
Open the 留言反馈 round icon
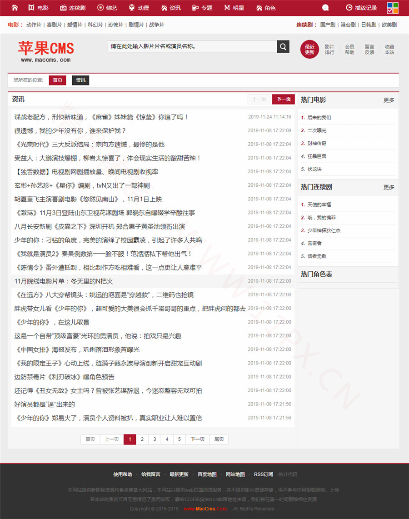pos(369,49)
